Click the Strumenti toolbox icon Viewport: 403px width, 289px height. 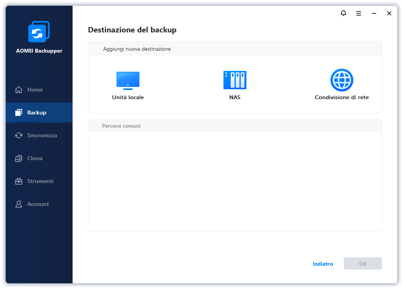[18, 181]
